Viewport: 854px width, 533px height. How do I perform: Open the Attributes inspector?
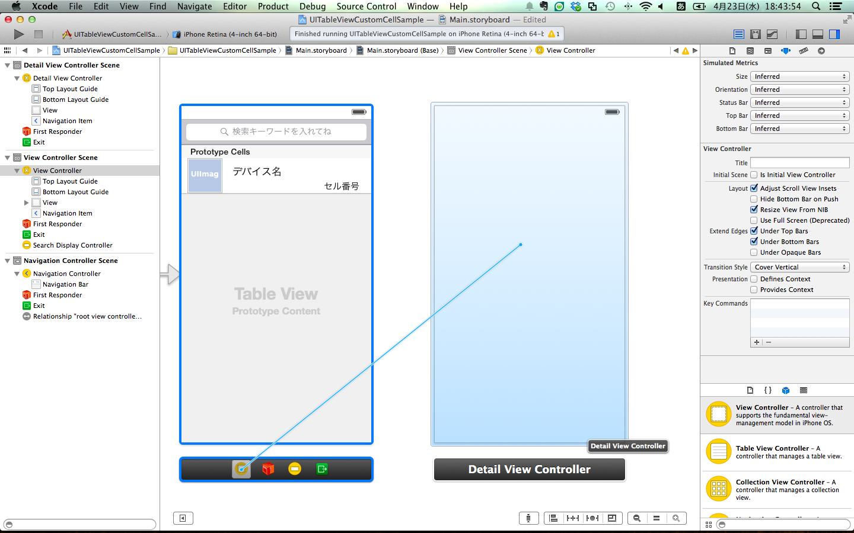coord(786,50)
